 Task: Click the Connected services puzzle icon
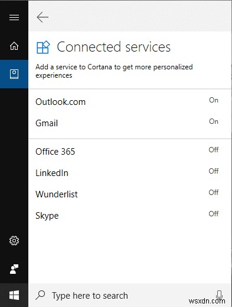43,47
